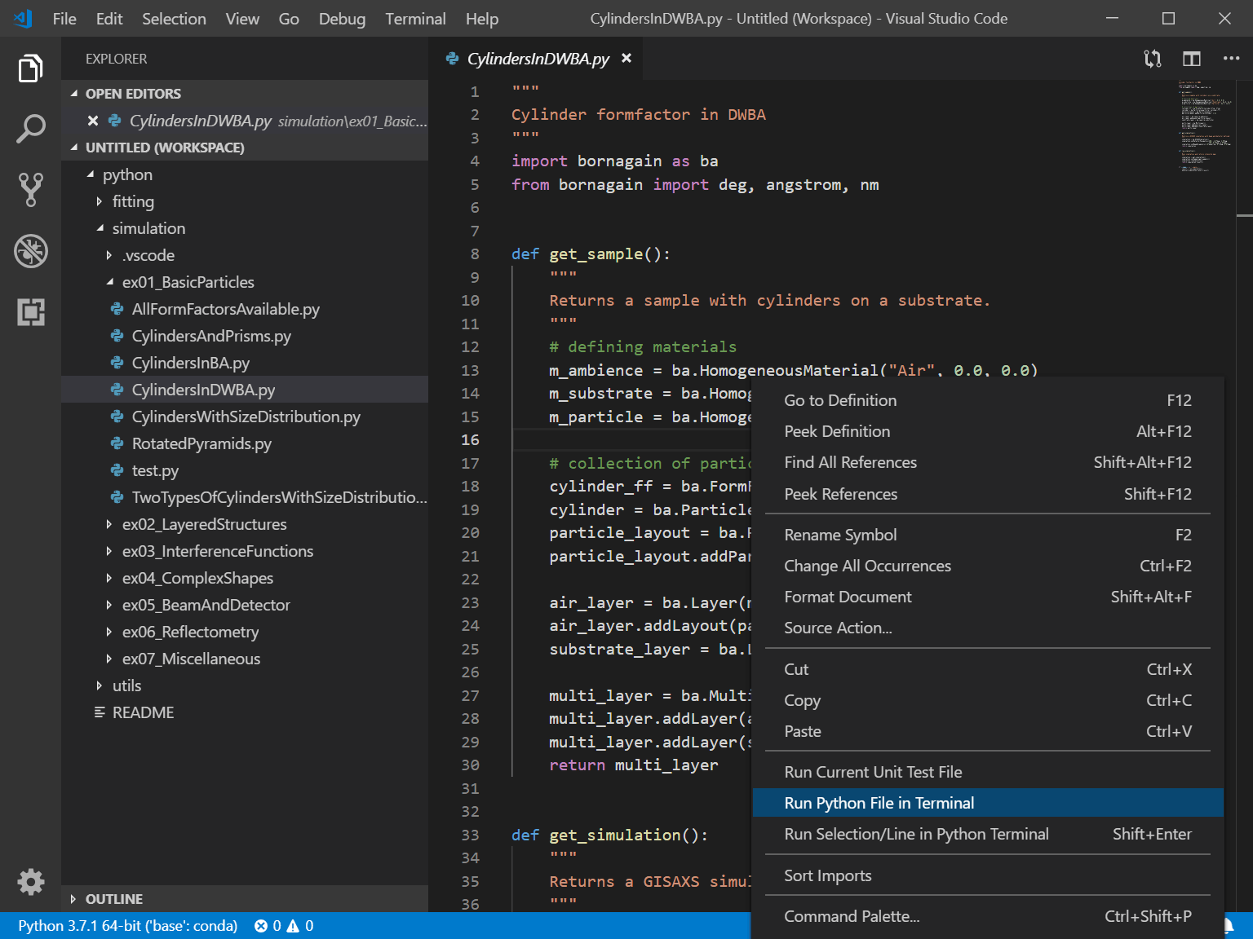Collapse the simulation folder
This screenshot has height=939, width=1253.
point(100,228)
